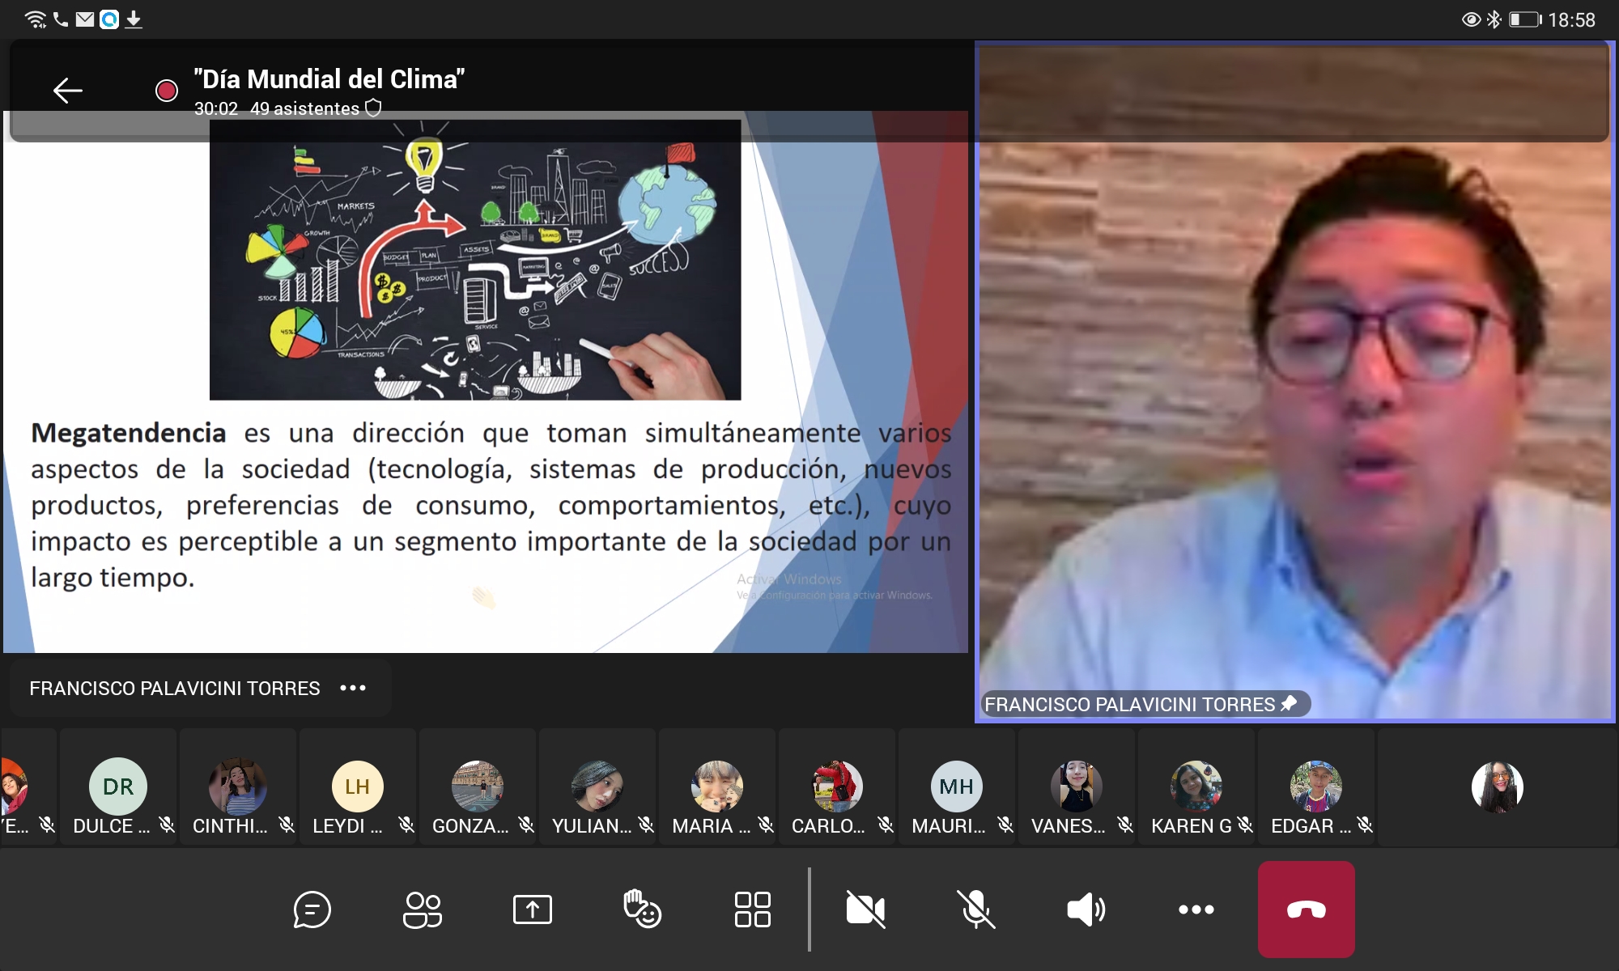
Task: Toggle the camera on
Action: [865, 910]
